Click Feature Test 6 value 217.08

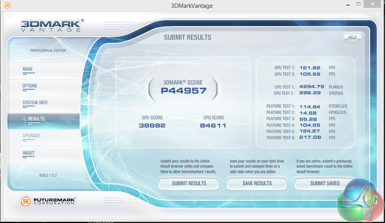(x=310, y=137)
